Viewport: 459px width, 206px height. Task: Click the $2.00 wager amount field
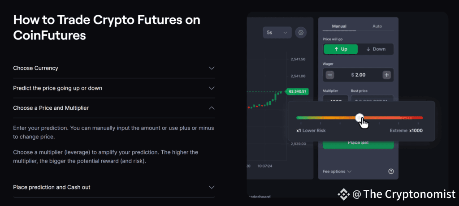(358, 75)
